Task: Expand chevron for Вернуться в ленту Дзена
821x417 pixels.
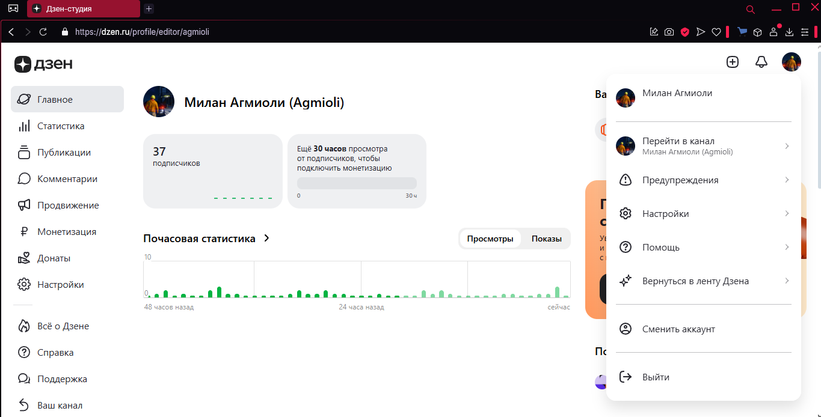Action: (787, 281)
